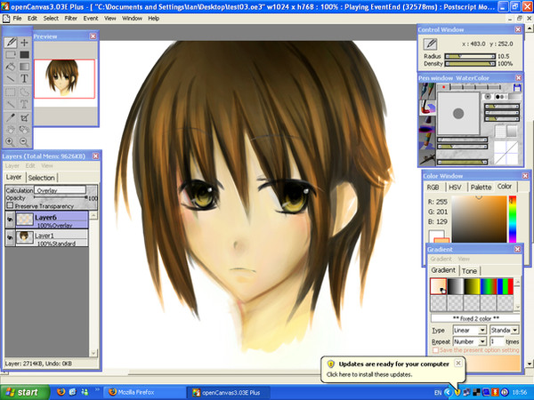Click the floppy disk save icon in Pen window
This screenshot has width=534, height=400.
pyautogui.click(x=517, y=87)
